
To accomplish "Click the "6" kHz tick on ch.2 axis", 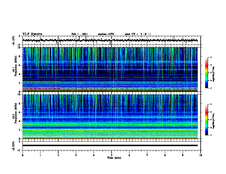I will pyautogui.click(x=20, y=112).
